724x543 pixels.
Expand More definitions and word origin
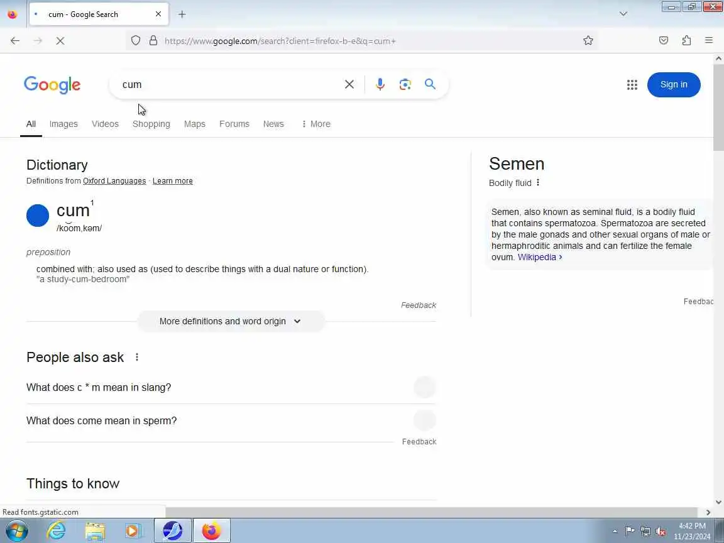coord(231,321)
